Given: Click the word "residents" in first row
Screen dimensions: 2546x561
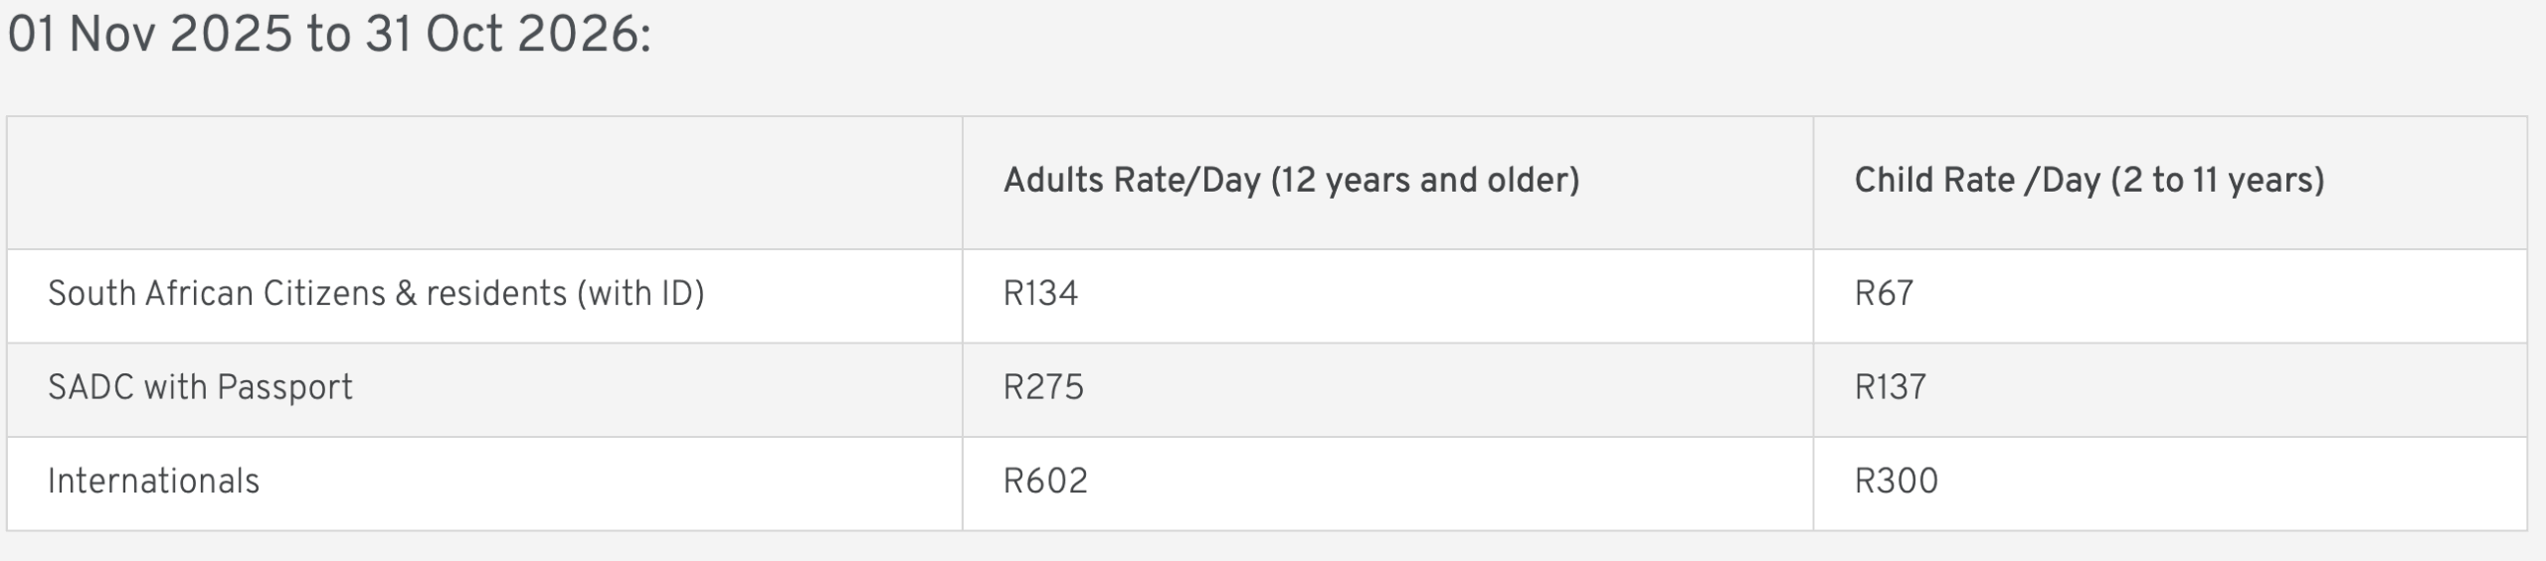Looking at the screenshot, I should 496,294.
